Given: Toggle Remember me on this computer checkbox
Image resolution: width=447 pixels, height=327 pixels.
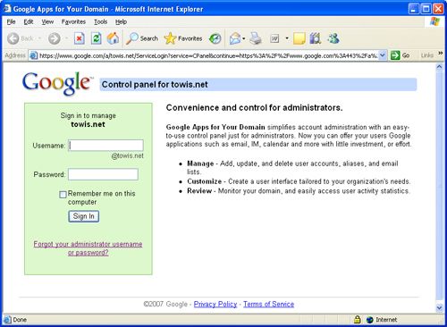Looking at the screenshot, I should pyautogui.click(x=63, y=195).
